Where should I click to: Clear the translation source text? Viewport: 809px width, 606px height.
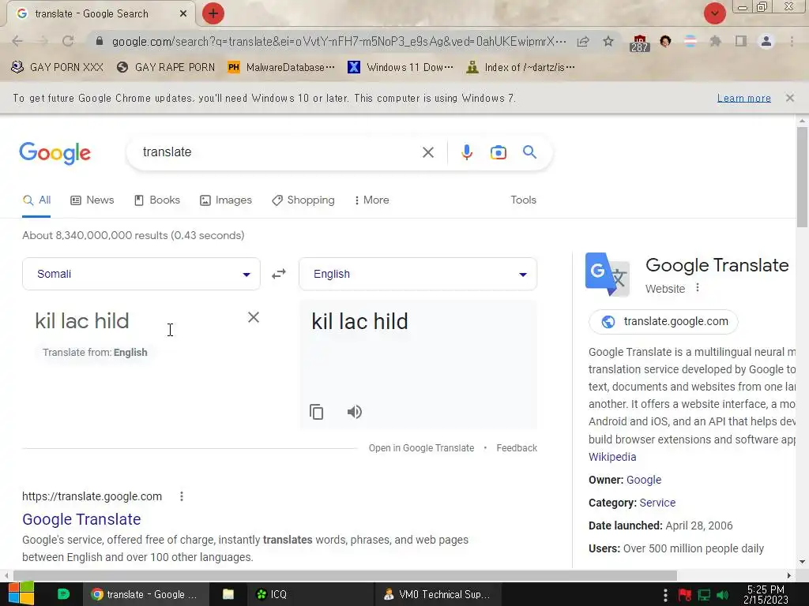click(x=254, y=317)
